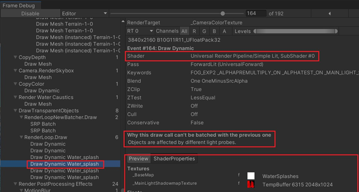Select Draw Mesh under Camera.RenderSkybox
Screen dimensions: 359x192
(x=38, y=77)
